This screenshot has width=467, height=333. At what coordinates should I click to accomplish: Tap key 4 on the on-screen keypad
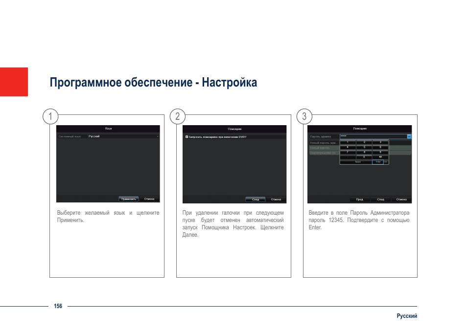click(348, 147)
